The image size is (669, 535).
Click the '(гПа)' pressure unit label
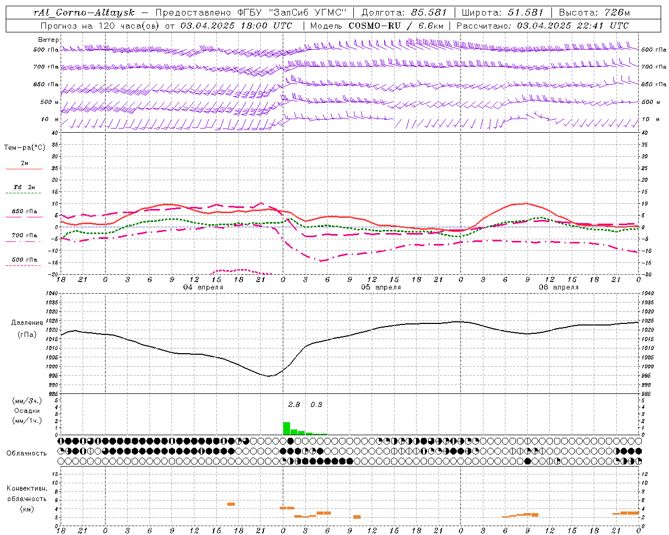pyautogui.click(x=27, y=335)
